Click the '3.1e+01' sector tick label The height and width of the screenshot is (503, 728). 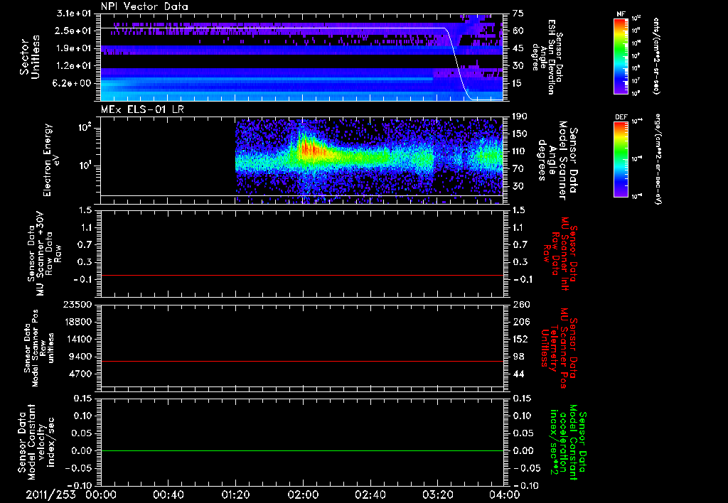[73, 13]
